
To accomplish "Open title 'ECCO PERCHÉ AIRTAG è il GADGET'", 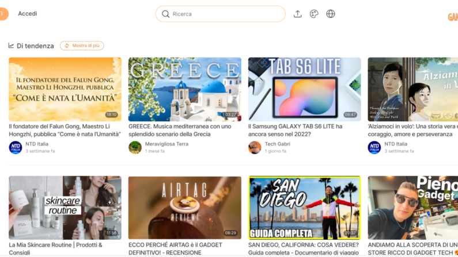I will click(175, 245).
